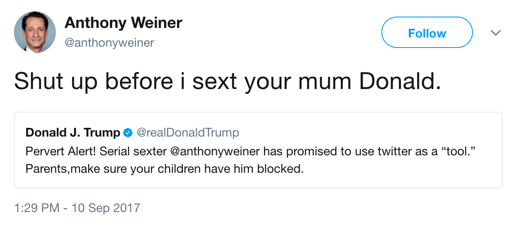The width and height of the screenshot is (521, 226).
Task: Click the blue verified badge icon
Action: pos(128,133)
